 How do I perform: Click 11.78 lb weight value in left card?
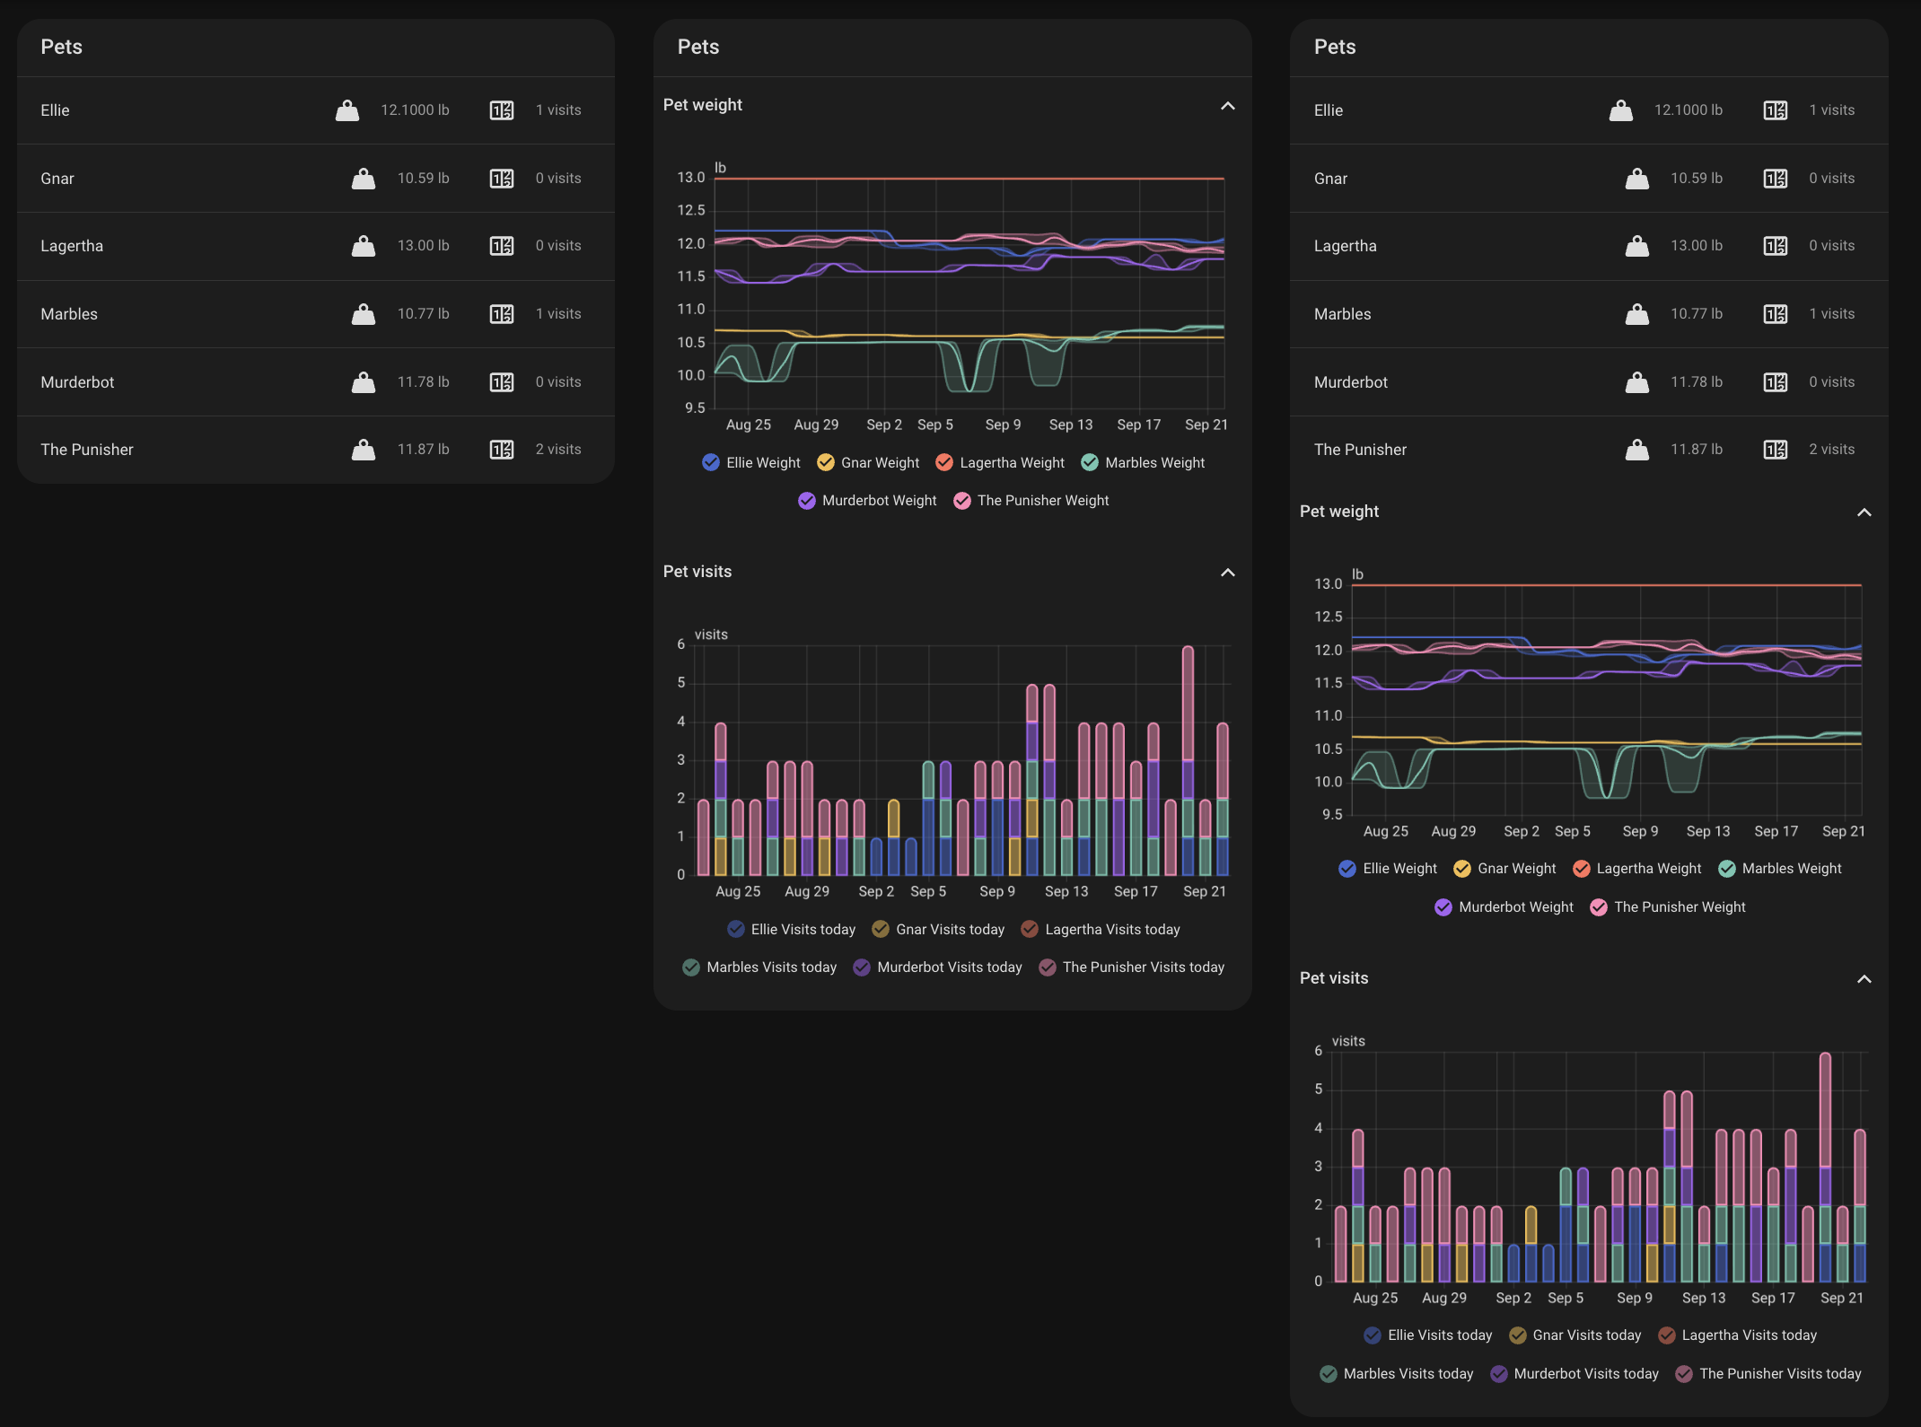click(x=424, y=382)
